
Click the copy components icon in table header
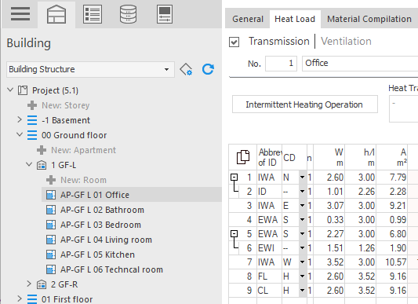tap(243, 157)
